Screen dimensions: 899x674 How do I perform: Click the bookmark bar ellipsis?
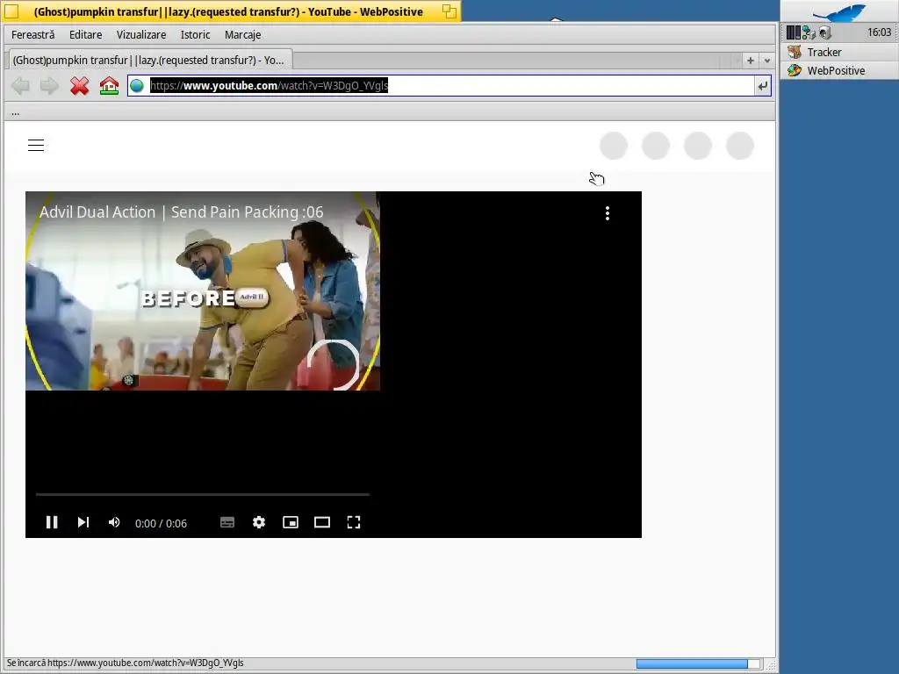point(16,112)
